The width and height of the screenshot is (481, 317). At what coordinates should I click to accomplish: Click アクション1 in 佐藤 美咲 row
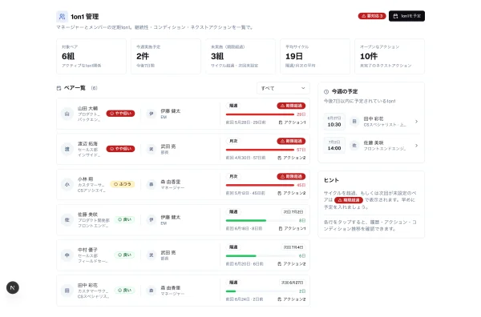pyautogui.click(x=292, y=228)
